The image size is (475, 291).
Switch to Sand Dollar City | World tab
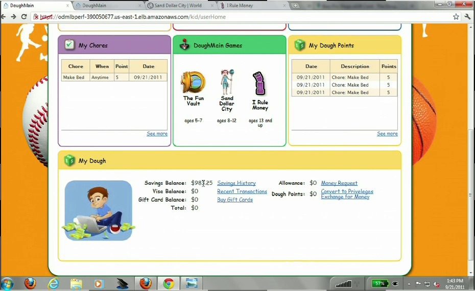(180, 6)
